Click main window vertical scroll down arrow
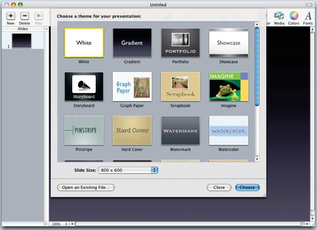Screen dimensions: 317x230 313,219
